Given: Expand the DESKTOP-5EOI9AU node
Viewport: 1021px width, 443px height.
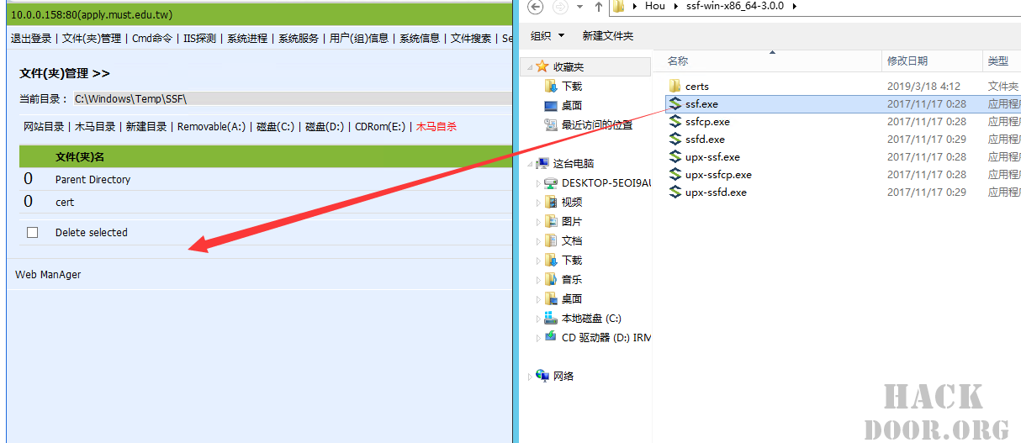Looking at the screenshot, I should click(x=539, y=183).
